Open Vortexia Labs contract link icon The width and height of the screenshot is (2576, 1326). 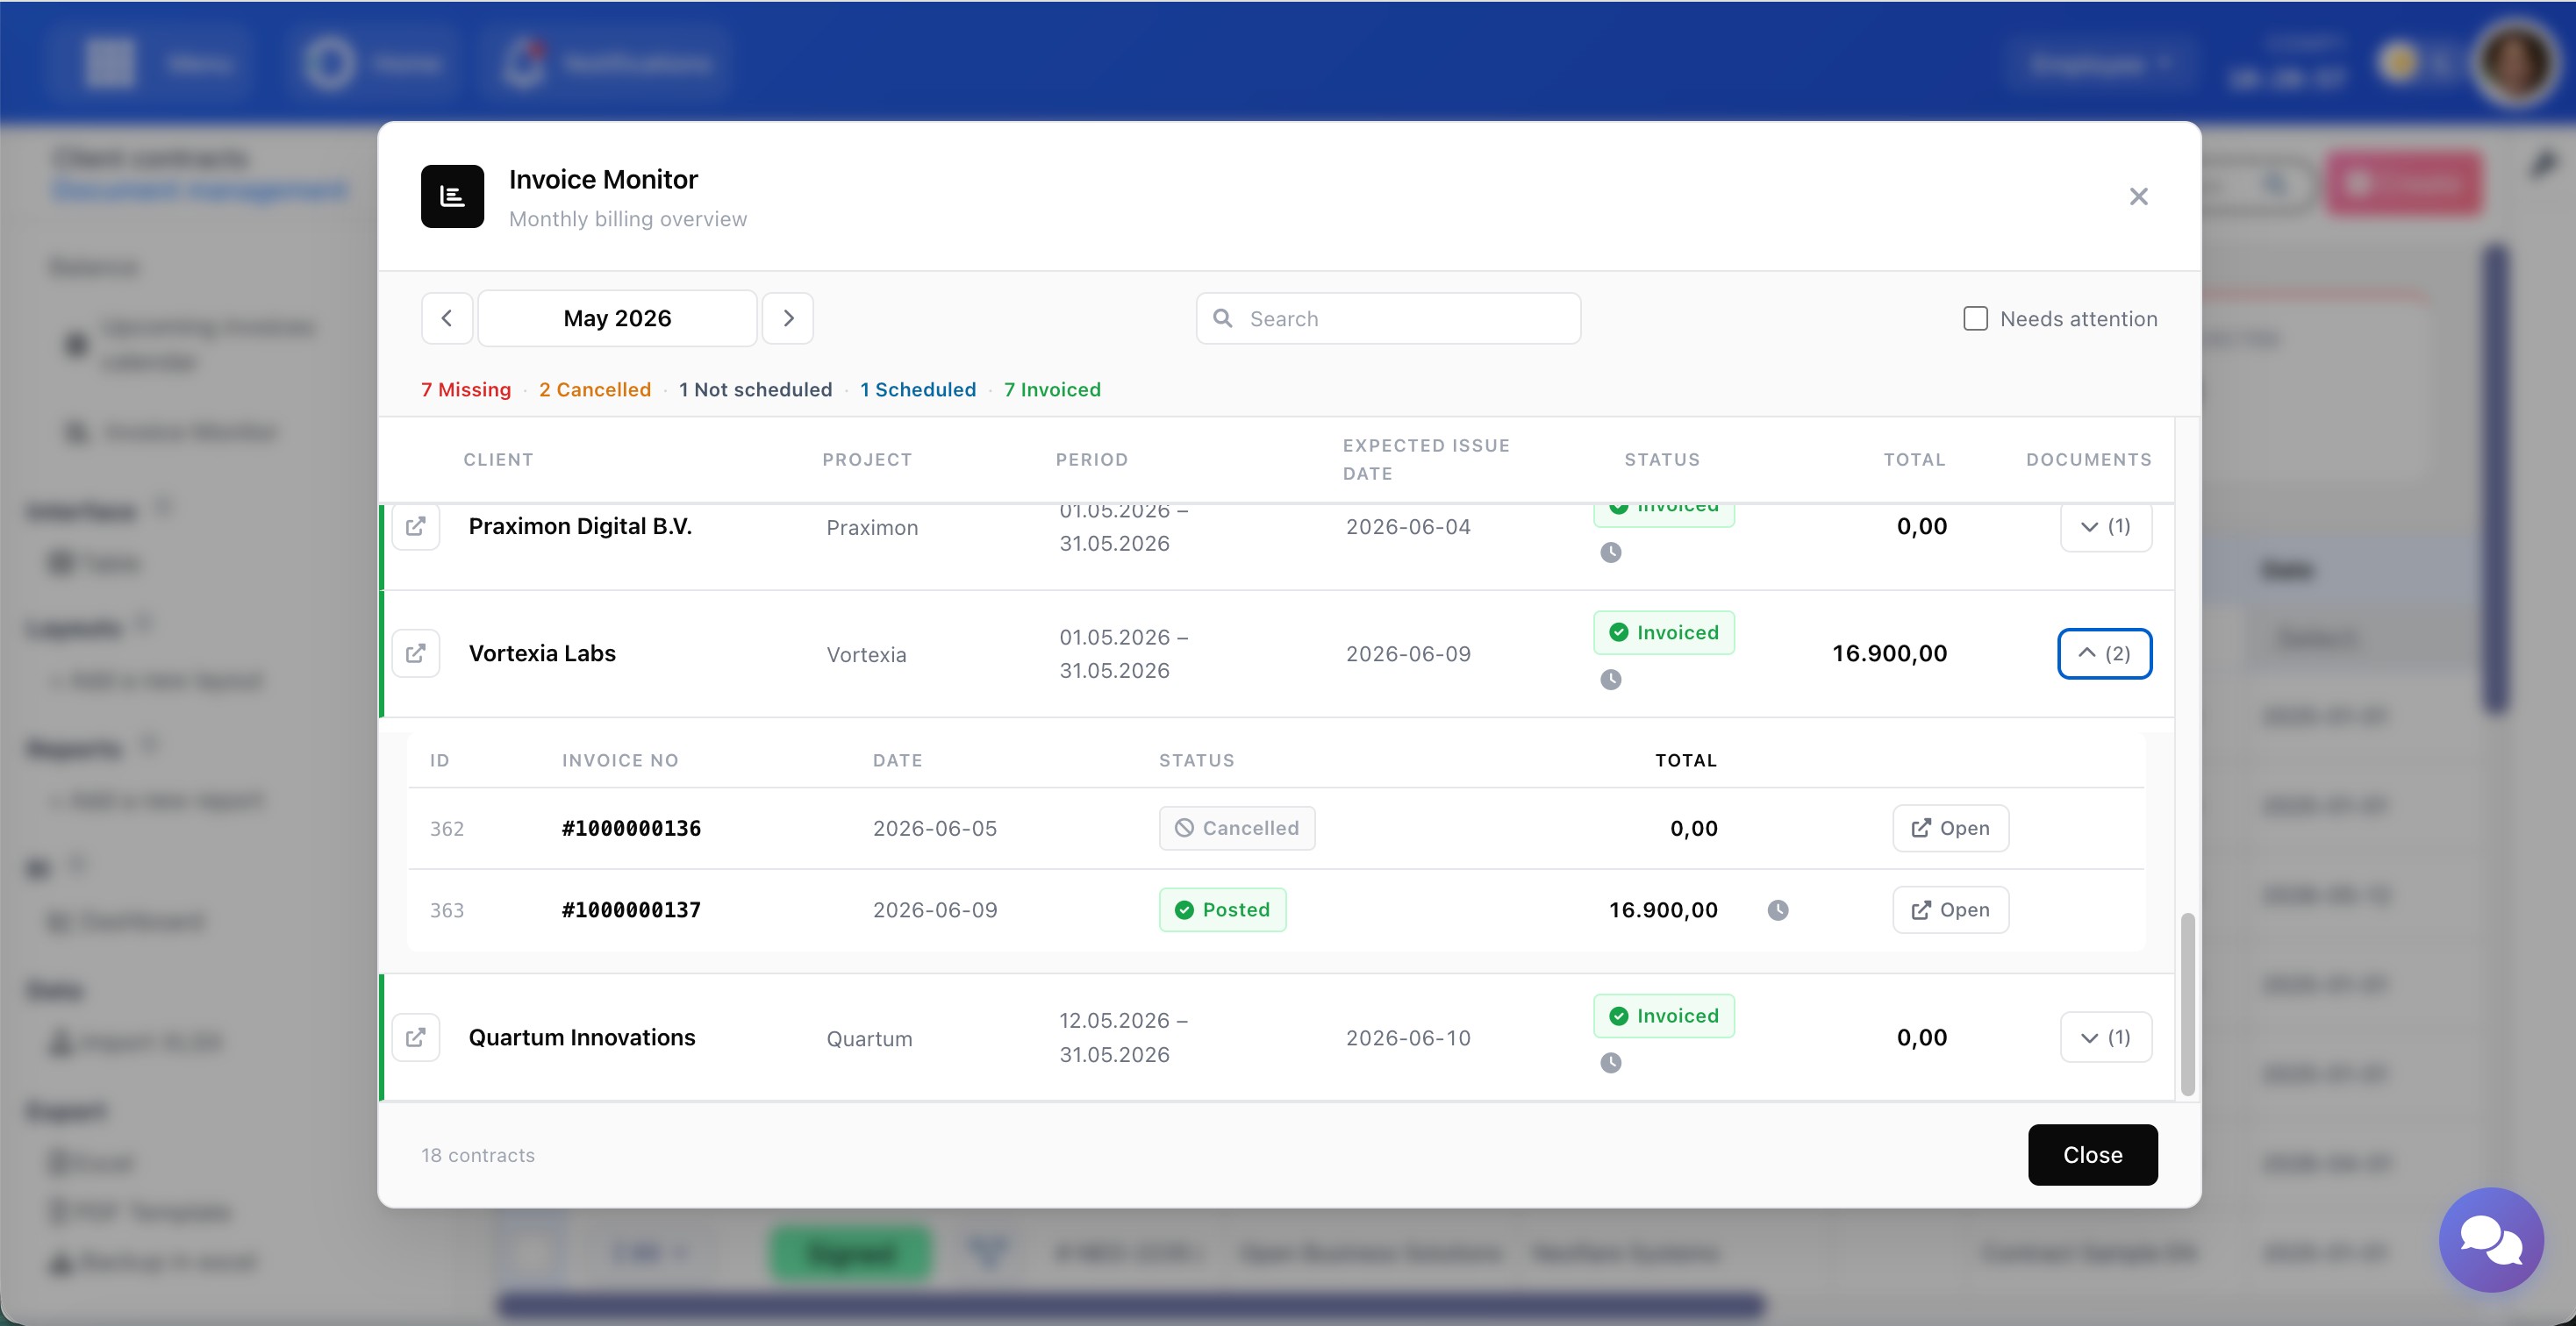point(416,653)
